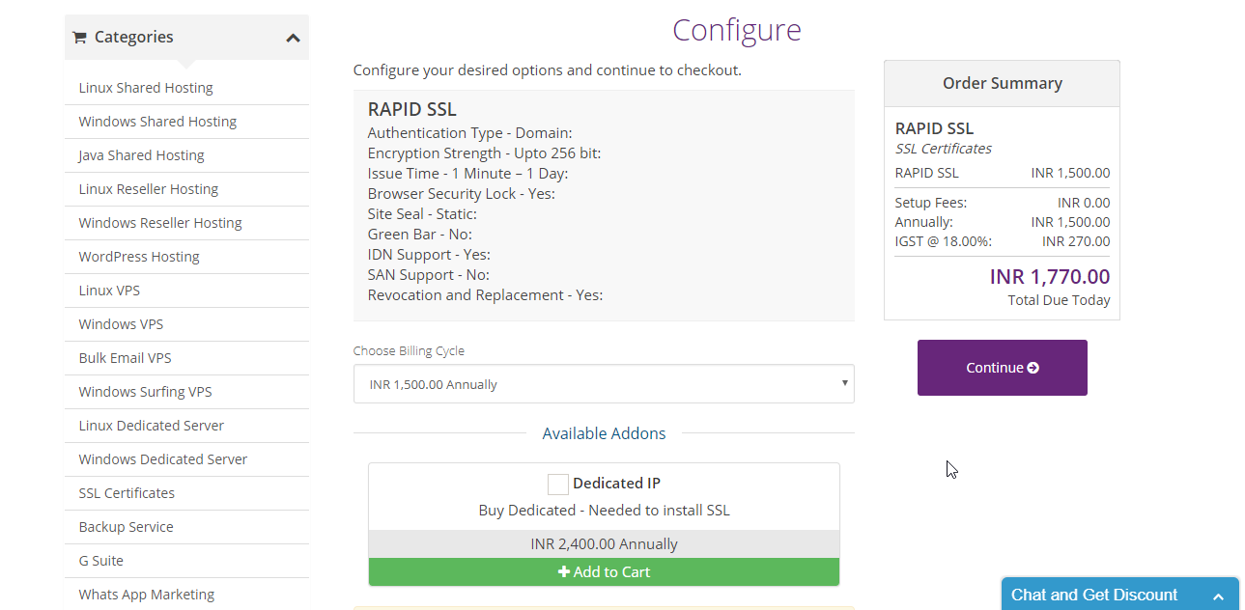Expand the Chat and Get Discount widget

pyautogui.click(x=1218, y=596)
